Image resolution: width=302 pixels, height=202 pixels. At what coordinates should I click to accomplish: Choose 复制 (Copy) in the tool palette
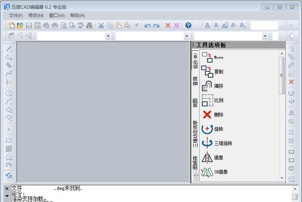click(212, 72)
